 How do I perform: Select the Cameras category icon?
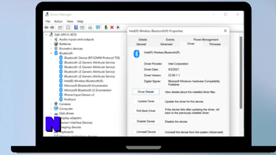coord(56,104)
